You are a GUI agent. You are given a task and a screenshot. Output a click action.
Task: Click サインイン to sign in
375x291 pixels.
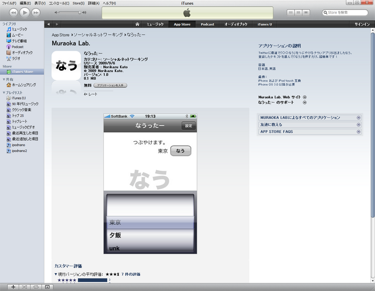362,24
